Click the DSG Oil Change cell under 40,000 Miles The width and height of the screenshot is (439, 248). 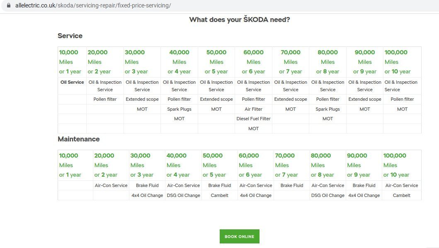pos(183,195)
